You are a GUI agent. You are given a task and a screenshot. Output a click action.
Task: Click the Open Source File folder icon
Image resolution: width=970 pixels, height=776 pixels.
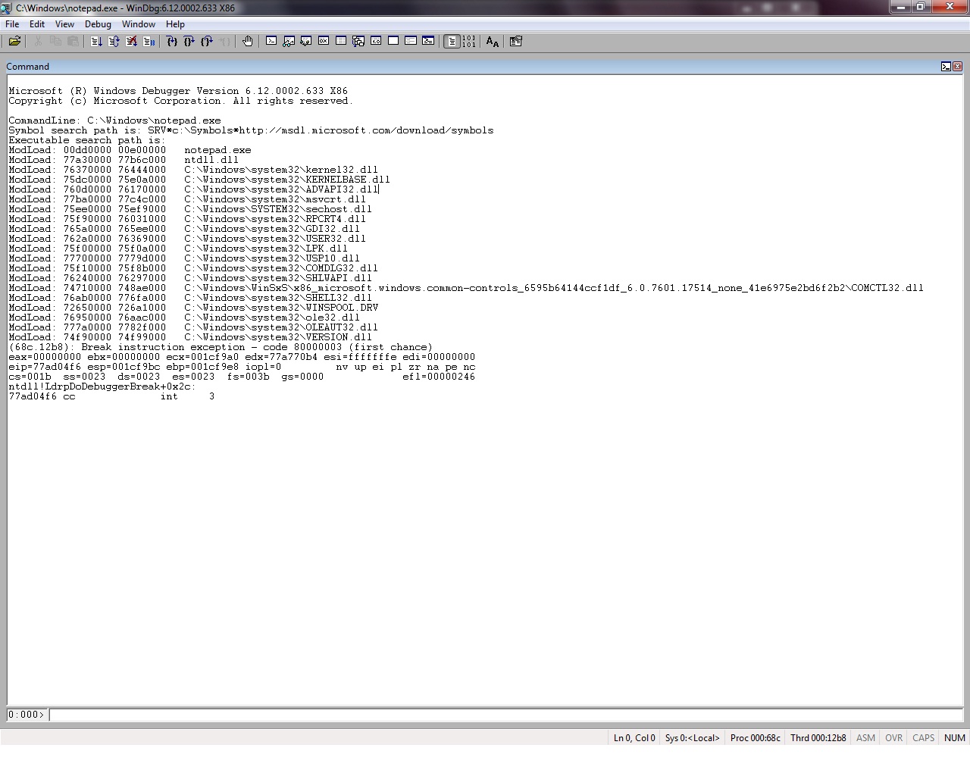(14, 42)
